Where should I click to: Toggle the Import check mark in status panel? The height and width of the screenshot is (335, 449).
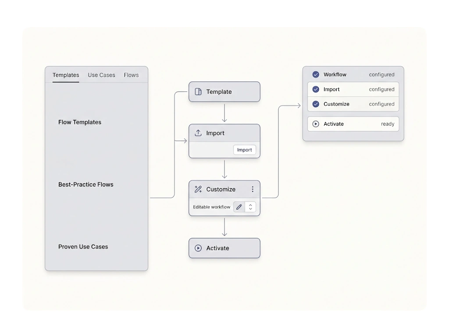316,89
